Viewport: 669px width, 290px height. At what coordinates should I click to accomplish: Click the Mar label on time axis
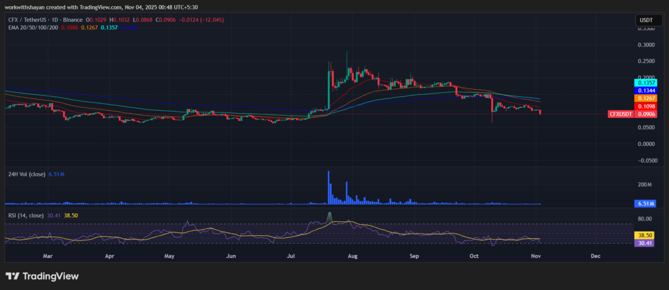[48, 257]
